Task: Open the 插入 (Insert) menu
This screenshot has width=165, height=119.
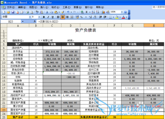Action: [x=44, y=7]
